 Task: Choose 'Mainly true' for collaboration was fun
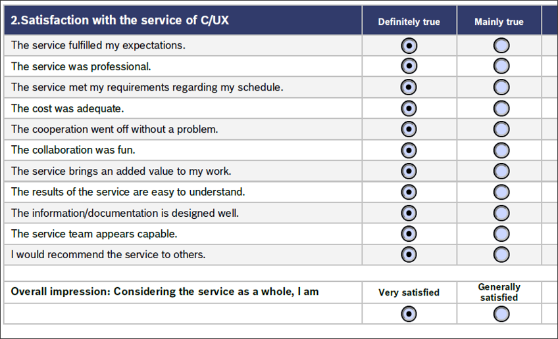pyautogui.click(x=501, y=150)
